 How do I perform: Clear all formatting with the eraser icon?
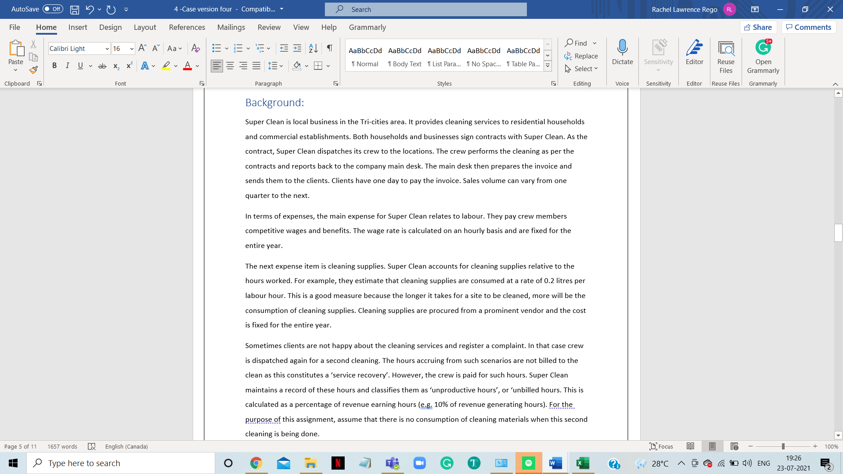195,48
